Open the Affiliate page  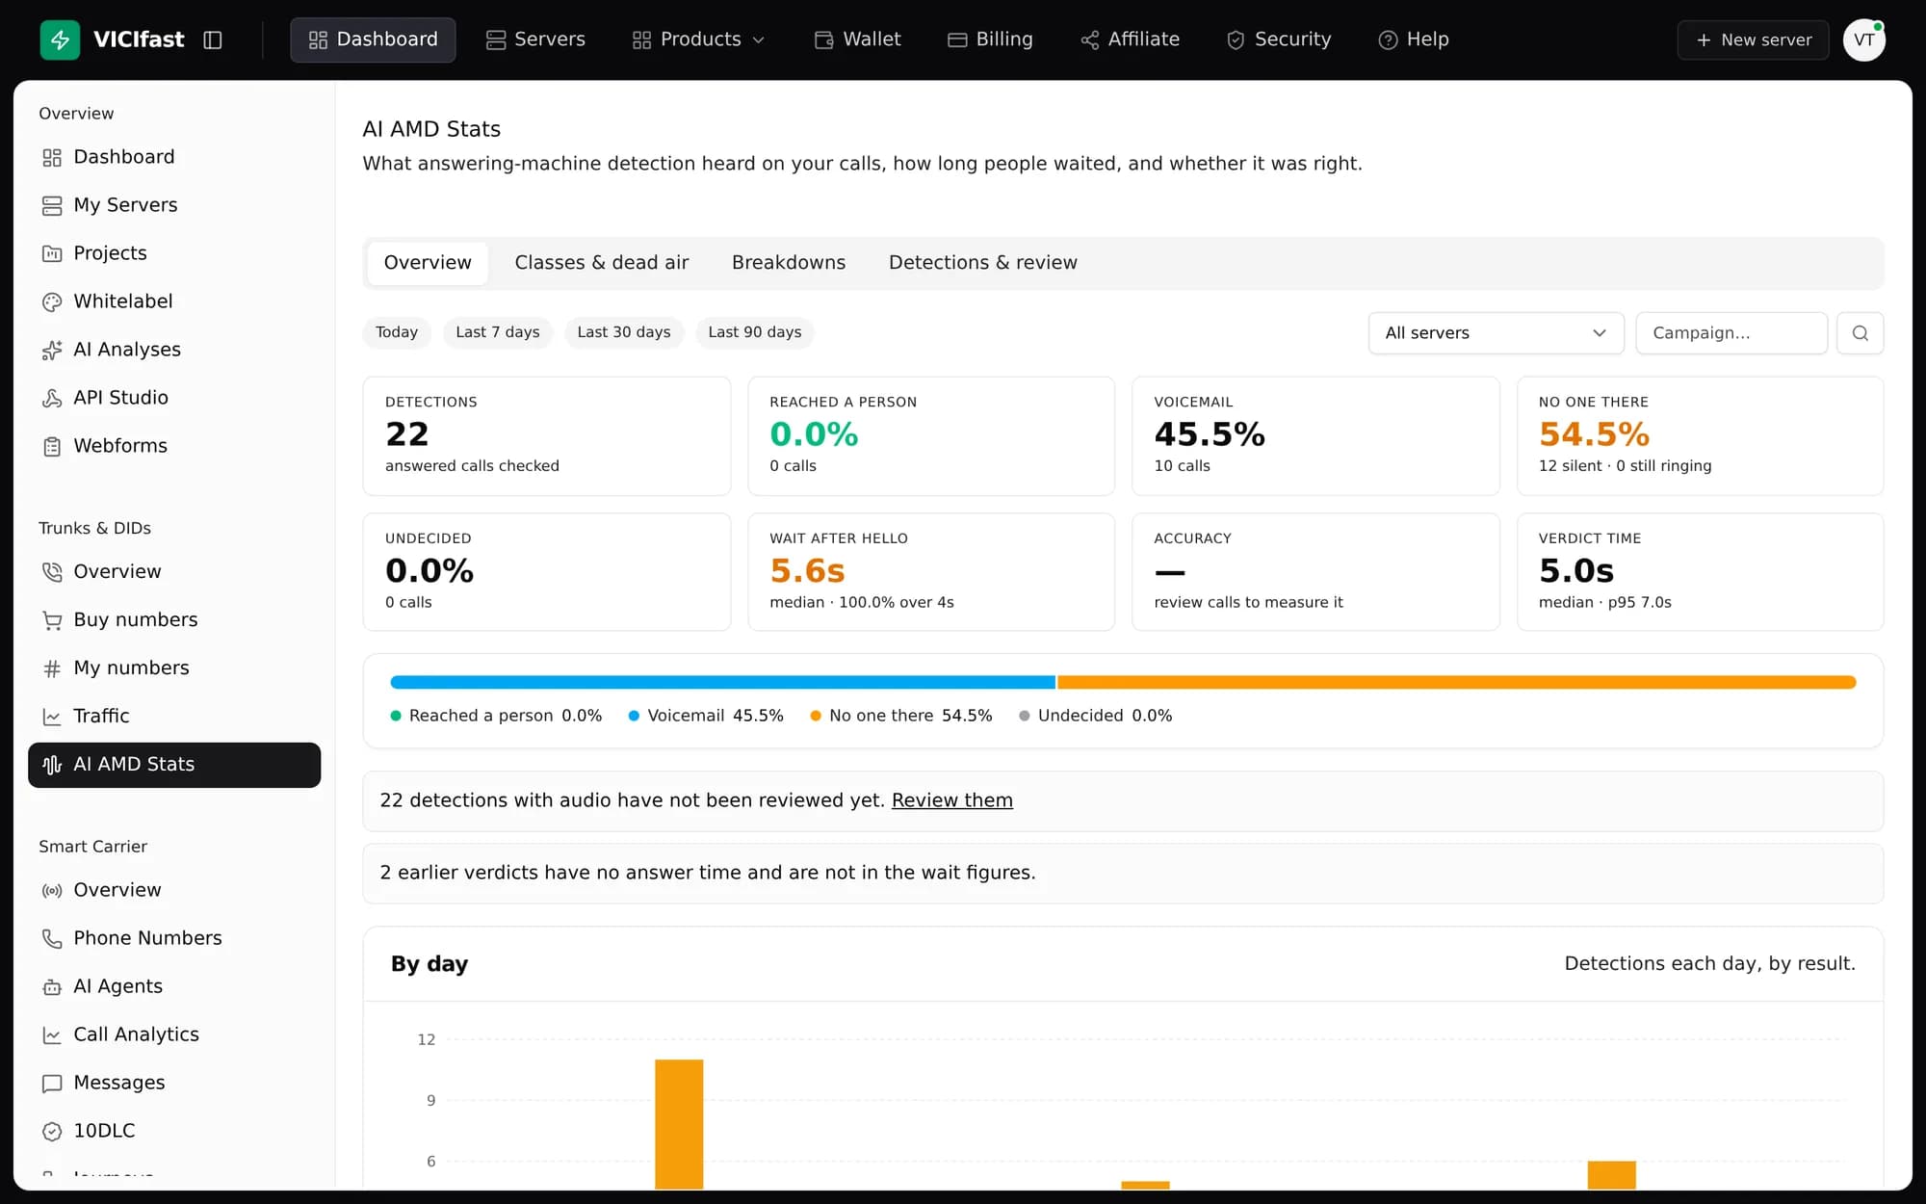click(1131, 39)
